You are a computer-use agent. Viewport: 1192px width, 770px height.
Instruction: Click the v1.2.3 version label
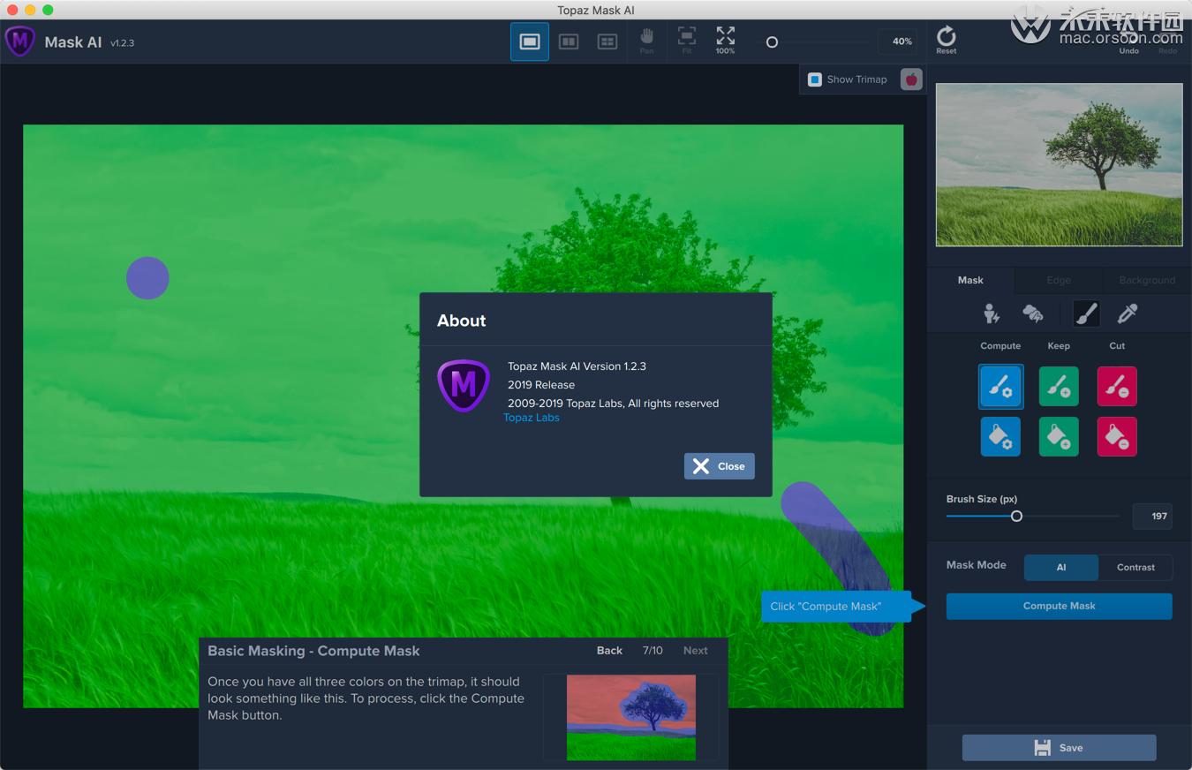[x=123, y=42]
